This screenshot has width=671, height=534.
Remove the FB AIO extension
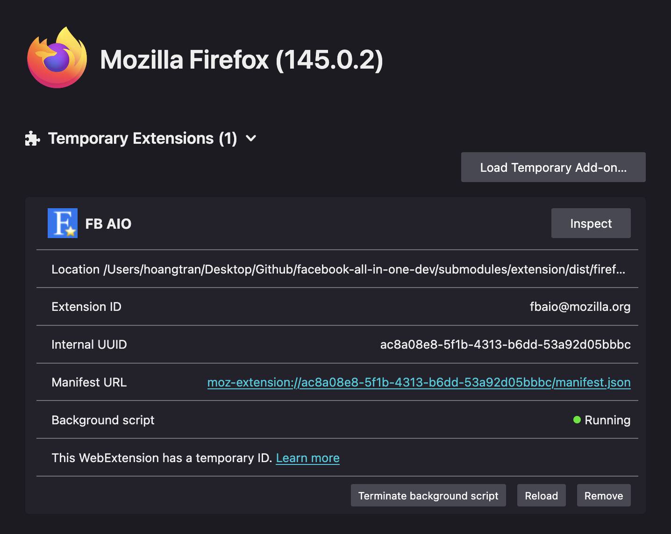[604, 496]
